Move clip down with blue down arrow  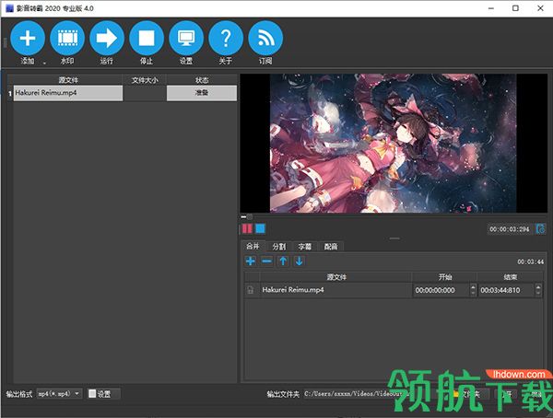pyautogui.click(x=299, y=261)
